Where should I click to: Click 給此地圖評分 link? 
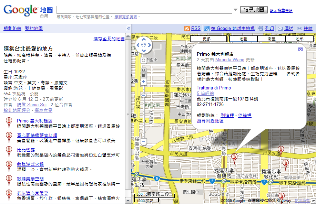point(17,110)
